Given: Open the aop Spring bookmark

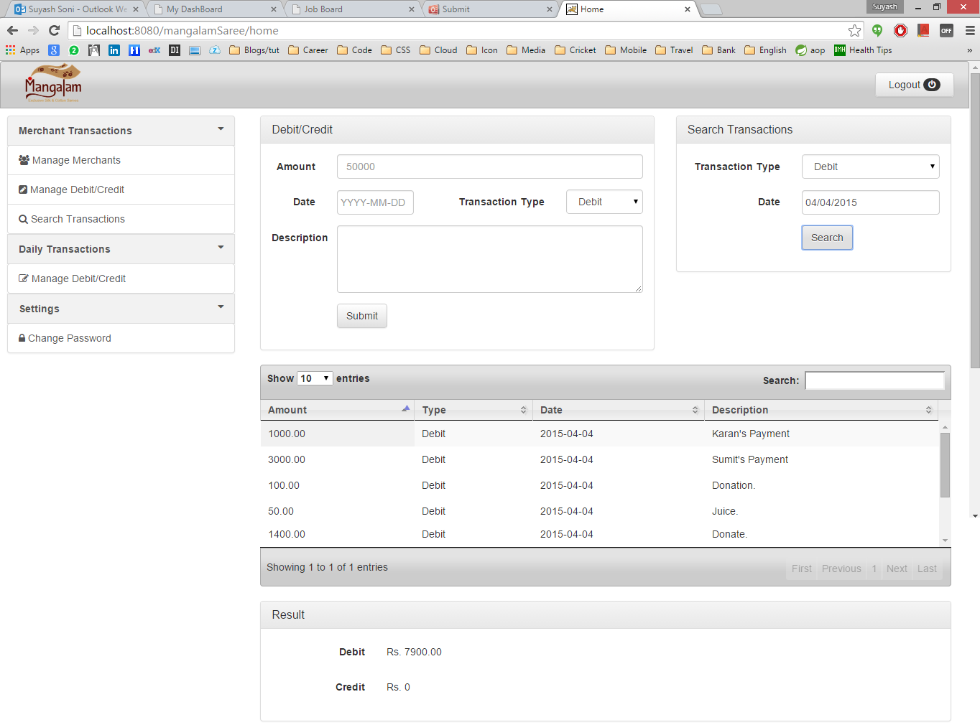Looking at the screenshot, I should click(x=810, y=50).
